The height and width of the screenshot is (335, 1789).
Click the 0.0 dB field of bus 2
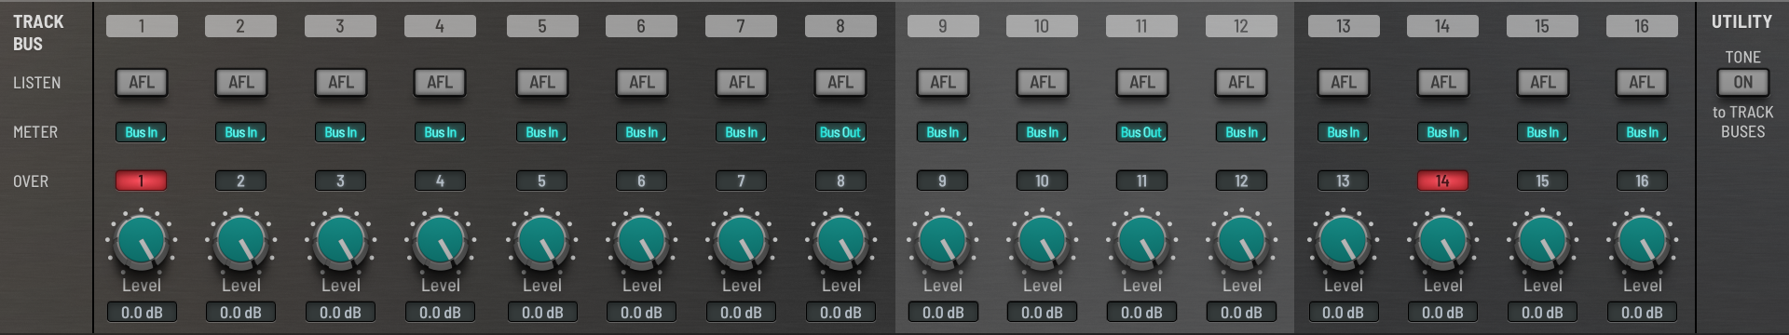[x=241, y=313]
